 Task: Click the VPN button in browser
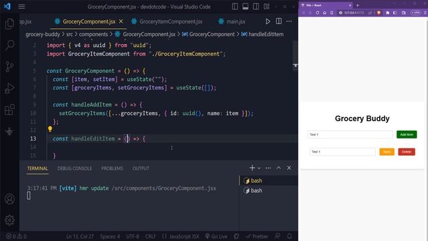(416, 13)
